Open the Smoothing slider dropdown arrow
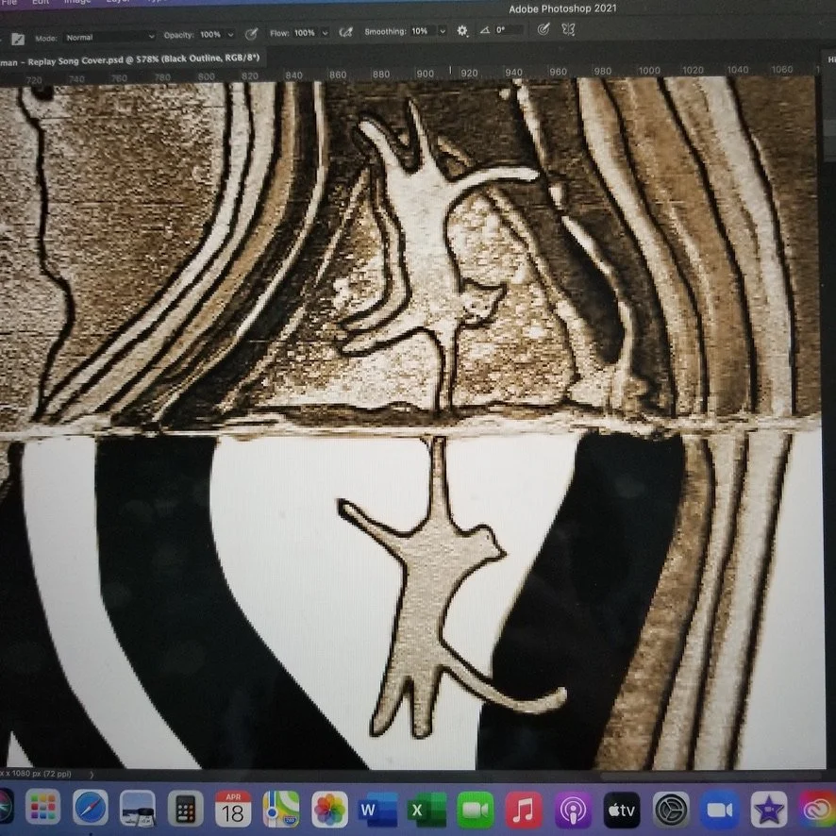The image size is (836, 836). (443, 31)
